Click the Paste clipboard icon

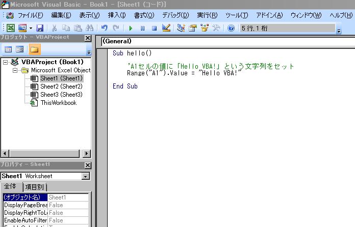coord(78,28)
